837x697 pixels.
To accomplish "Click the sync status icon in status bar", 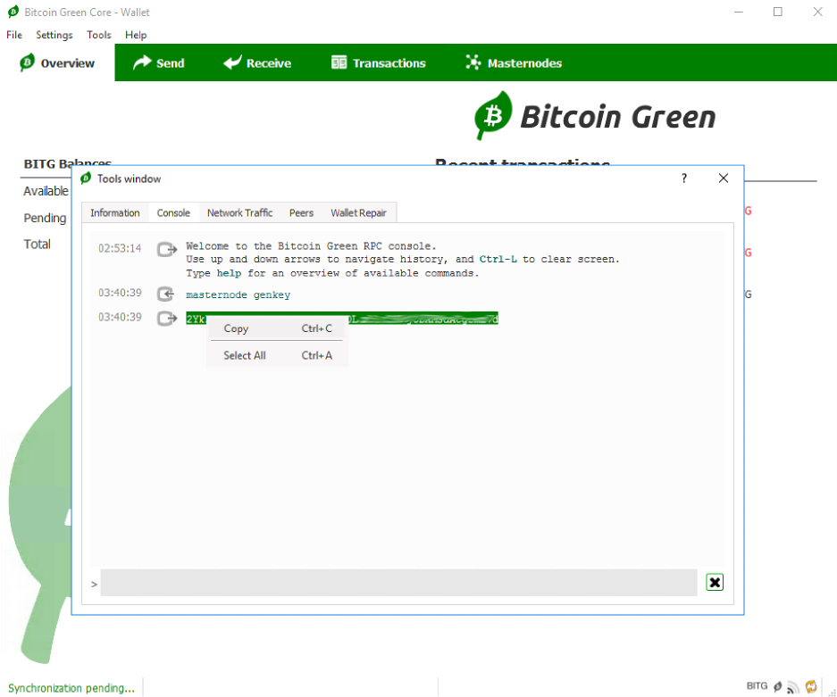I will (811, 686).
